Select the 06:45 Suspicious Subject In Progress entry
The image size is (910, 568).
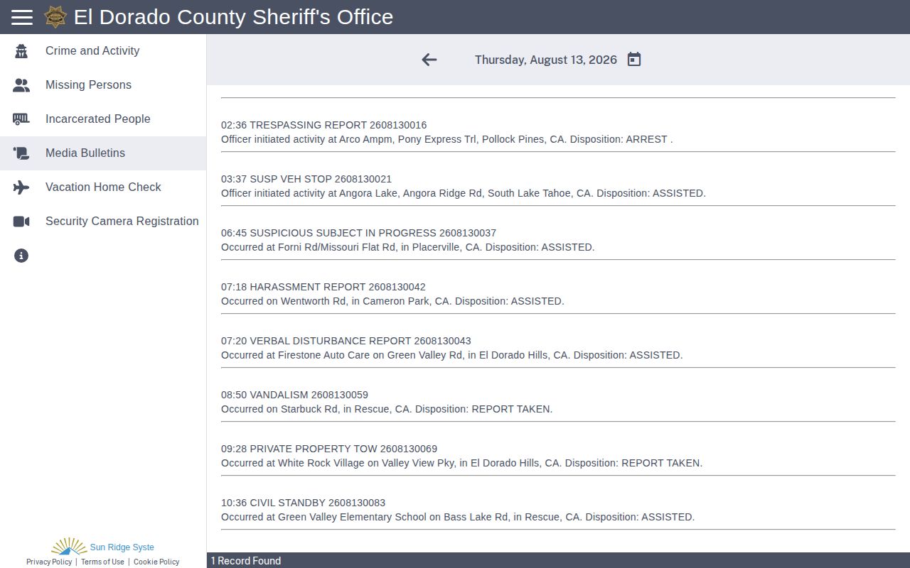click(359, 233)
